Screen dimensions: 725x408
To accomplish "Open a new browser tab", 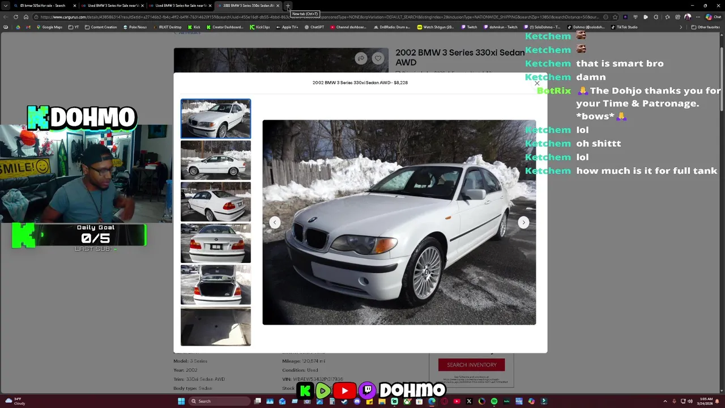I will [x=288, y=6].
